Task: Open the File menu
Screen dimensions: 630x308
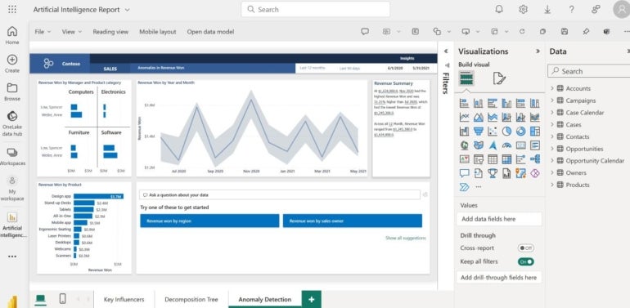Action: 43,32
